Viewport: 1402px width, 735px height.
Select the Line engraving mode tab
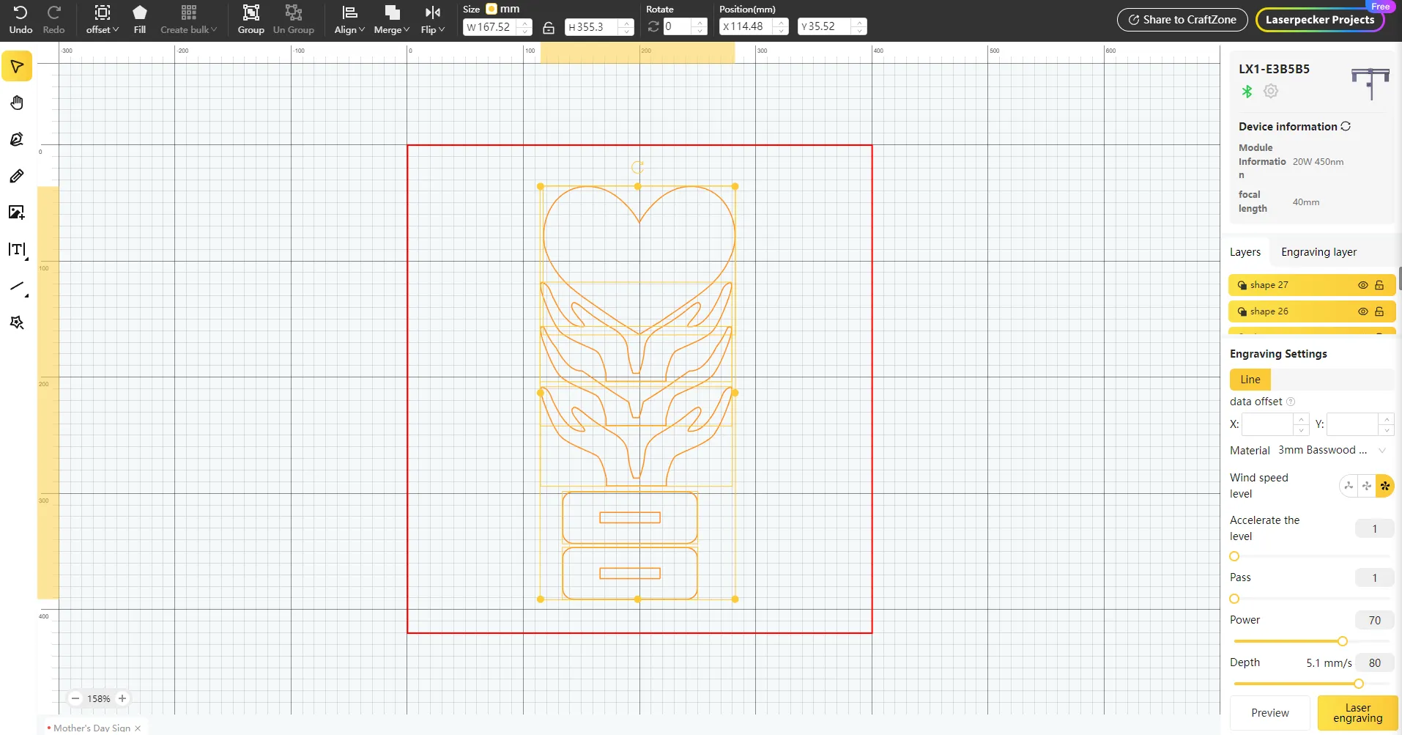pyautogui.click(x=1250, y=380)
